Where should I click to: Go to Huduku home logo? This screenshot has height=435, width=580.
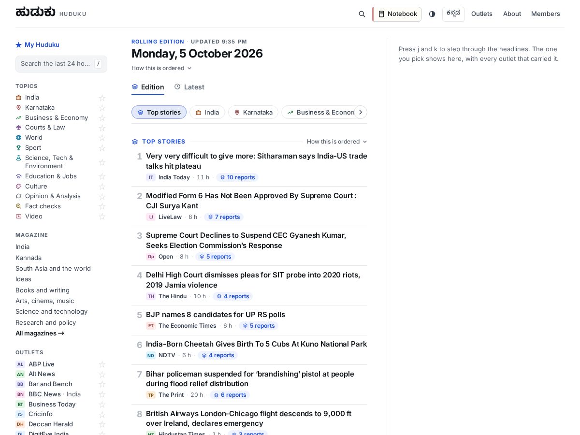(51, 13)
